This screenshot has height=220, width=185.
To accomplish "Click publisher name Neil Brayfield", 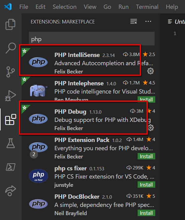I will tap(71, 213).
